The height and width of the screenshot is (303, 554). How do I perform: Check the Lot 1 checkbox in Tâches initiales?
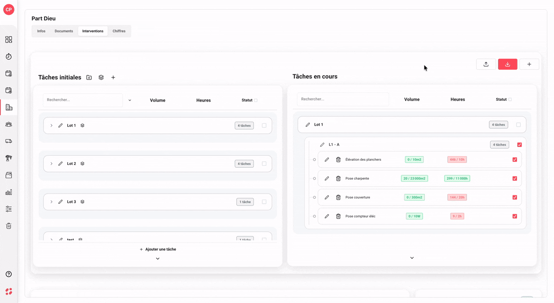click(x=264, y=126)
